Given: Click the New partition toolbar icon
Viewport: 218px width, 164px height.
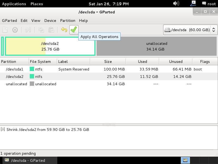Looking at the screenshot, I should pos(5,30).
